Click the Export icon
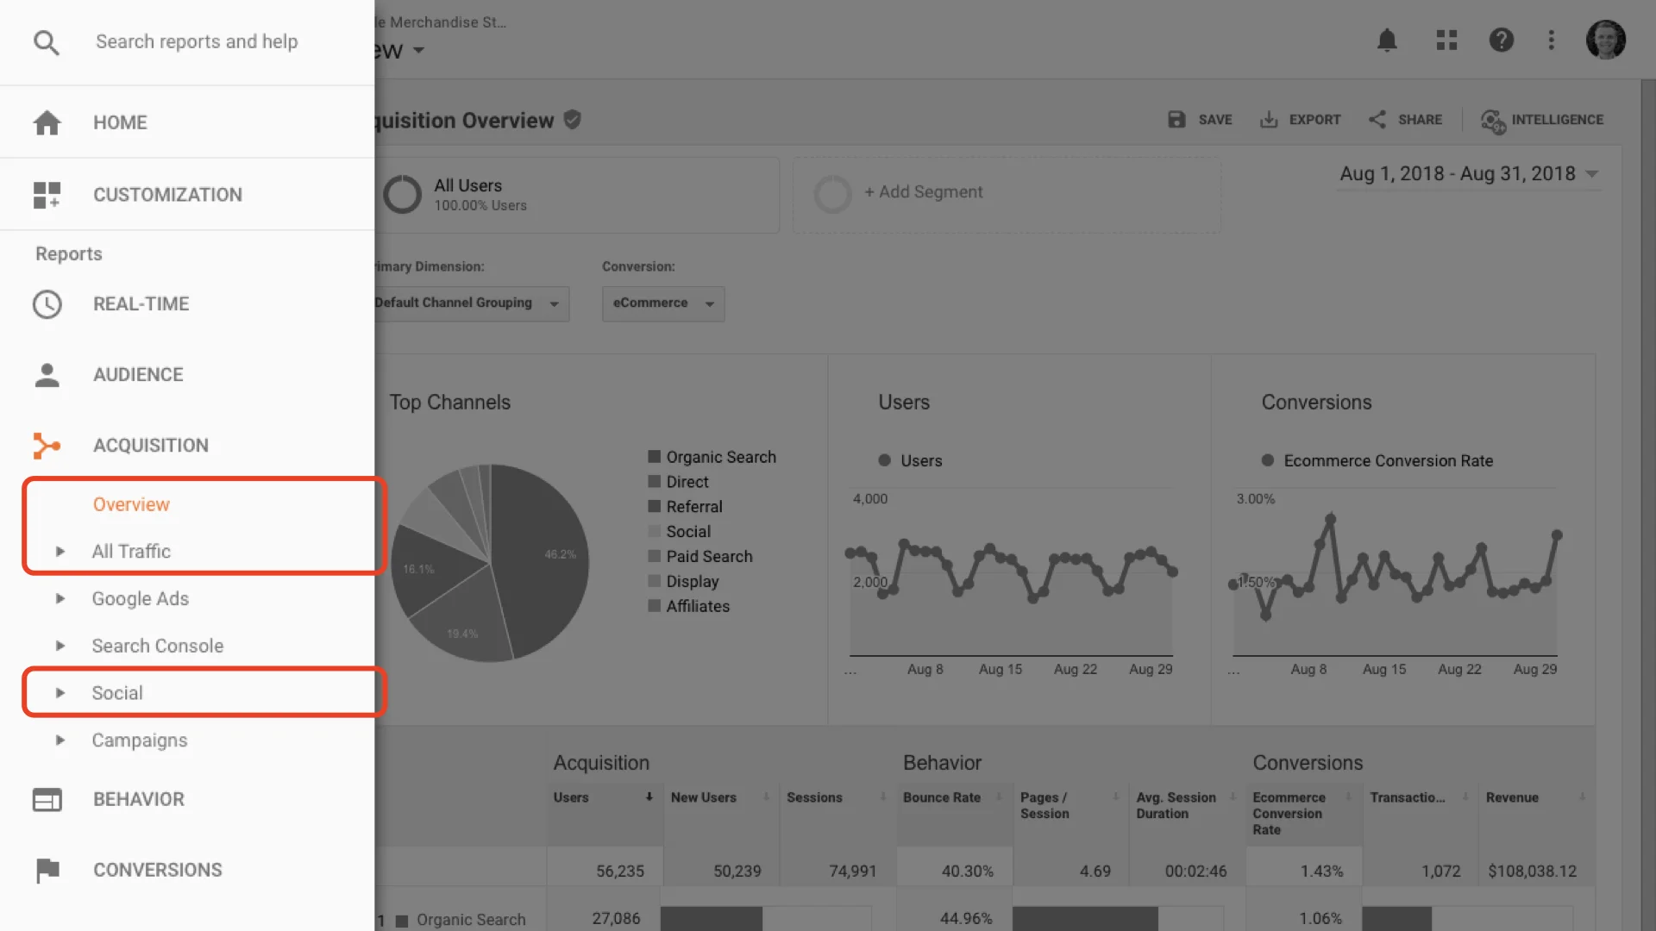The width and height of the screenshot is (1656, 931). [x=1269, y=120]
